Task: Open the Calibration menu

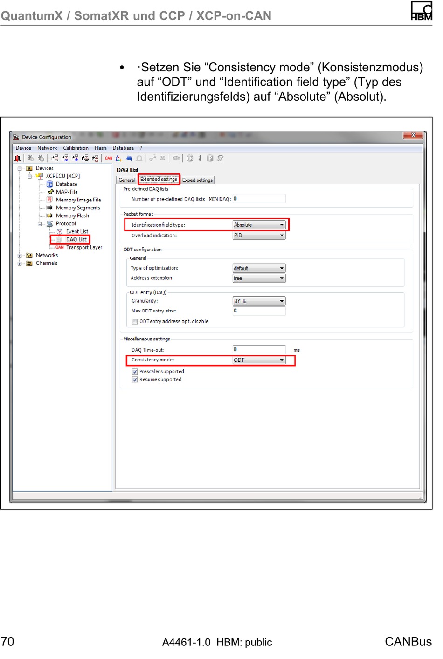Action: [x=76, y=148]
